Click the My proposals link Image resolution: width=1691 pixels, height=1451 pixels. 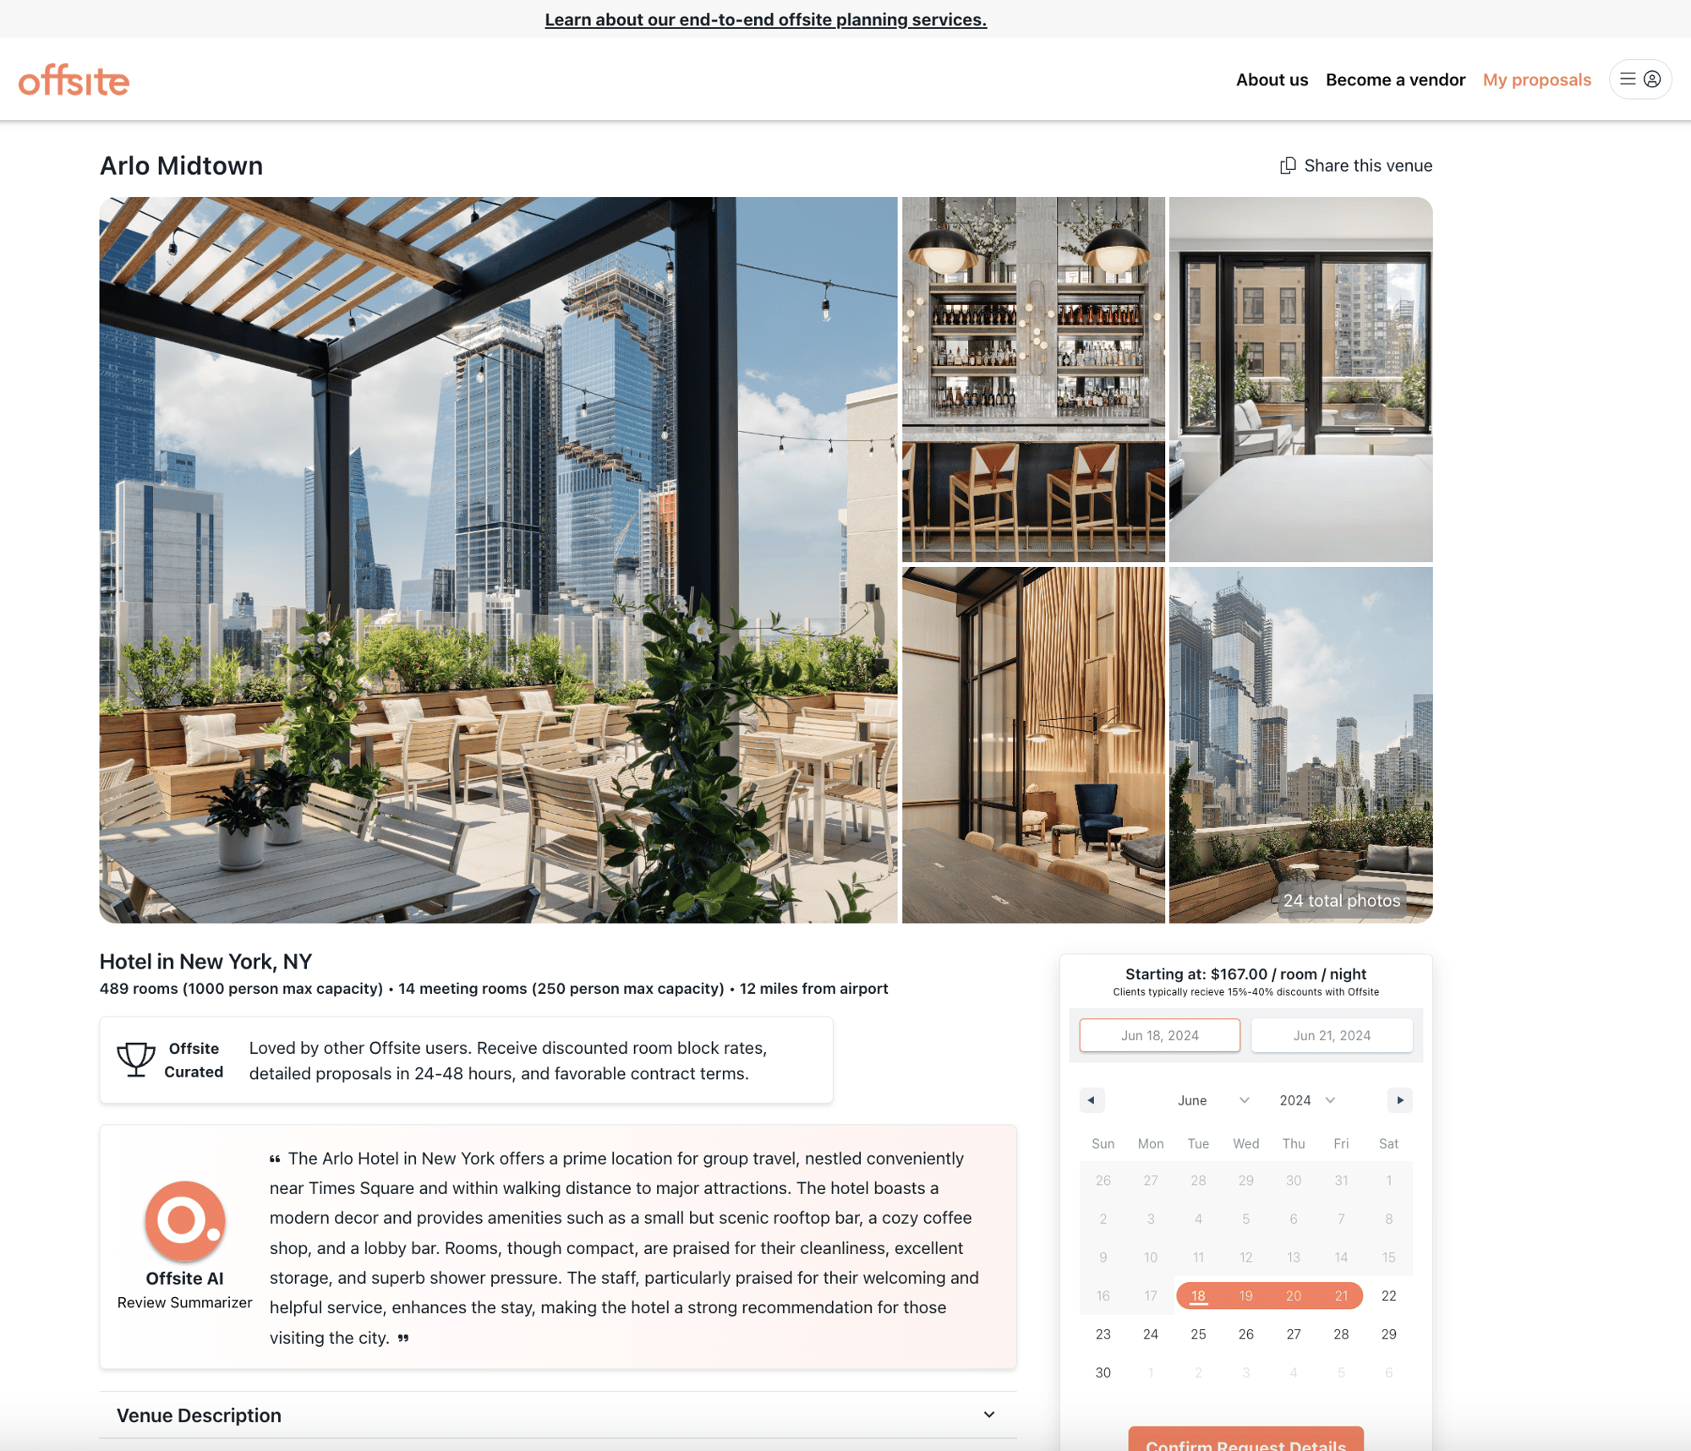click(x=1537, y=79)
